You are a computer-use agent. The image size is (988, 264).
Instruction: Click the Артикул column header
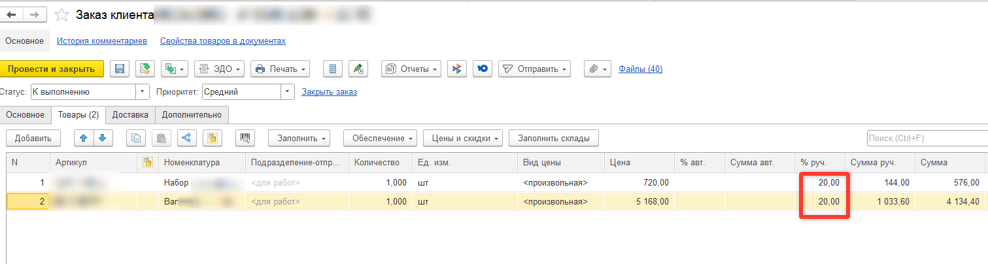tap(94, 162)
